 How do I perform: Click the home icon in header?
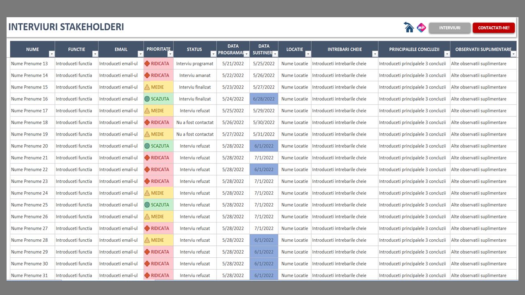[x=409, y=27]
